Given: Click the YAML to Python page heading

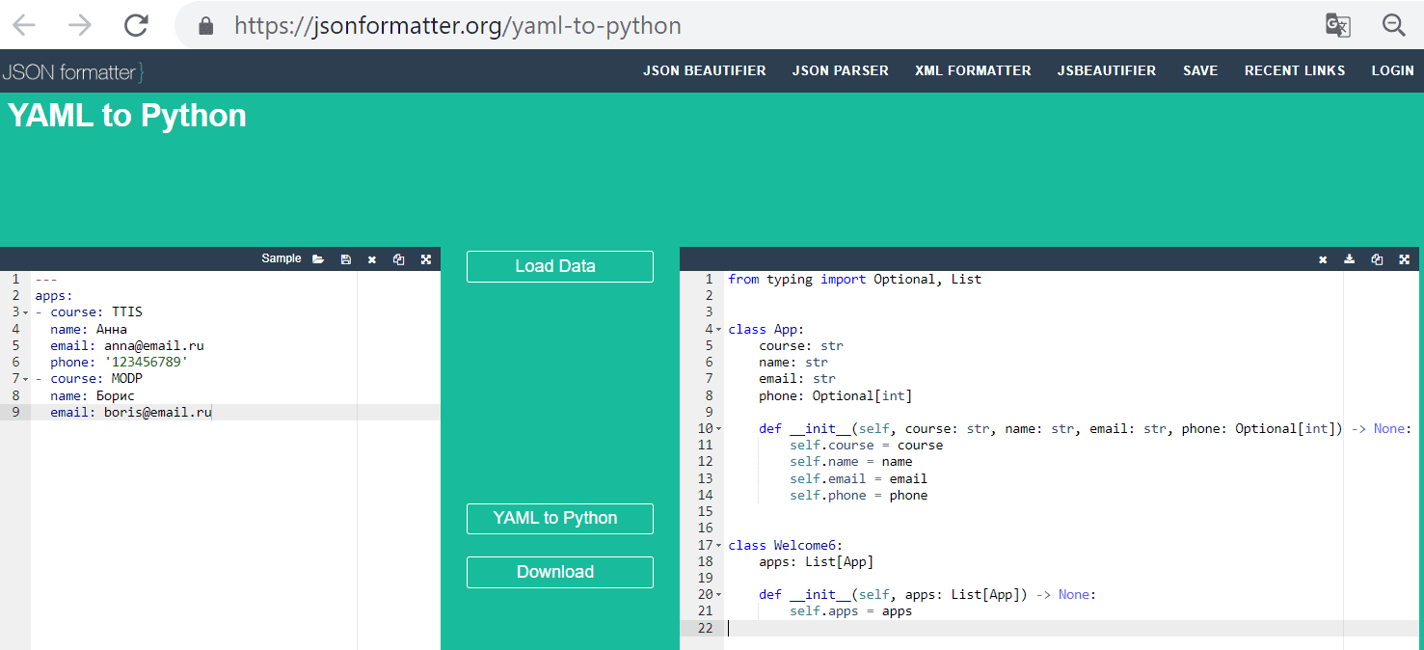Looking at the screenshot, I should click(x=127, y=116).
